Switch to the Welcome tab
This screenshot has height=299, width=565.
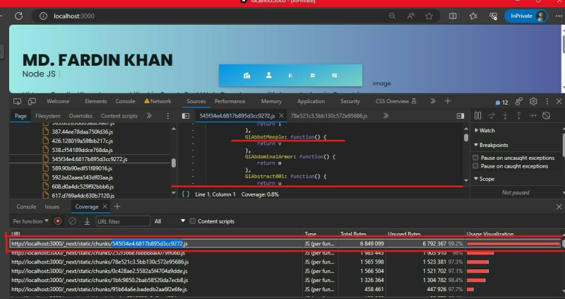(x=58, y=101)
